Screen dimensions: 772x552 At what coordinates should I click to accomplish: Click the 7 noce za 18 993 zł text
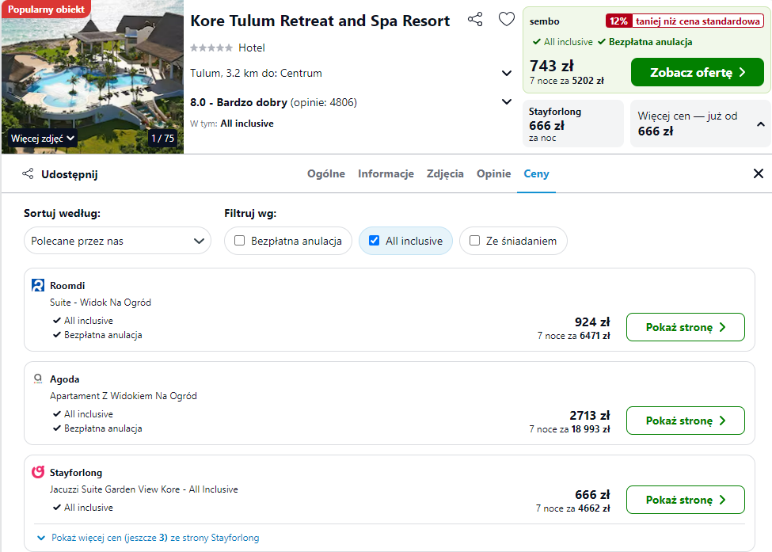pos(569,429)
